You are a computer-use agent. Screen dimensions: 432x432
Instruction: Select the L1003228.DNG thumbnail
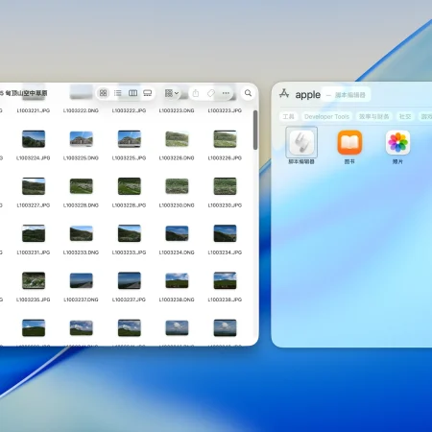pos(82,186)
